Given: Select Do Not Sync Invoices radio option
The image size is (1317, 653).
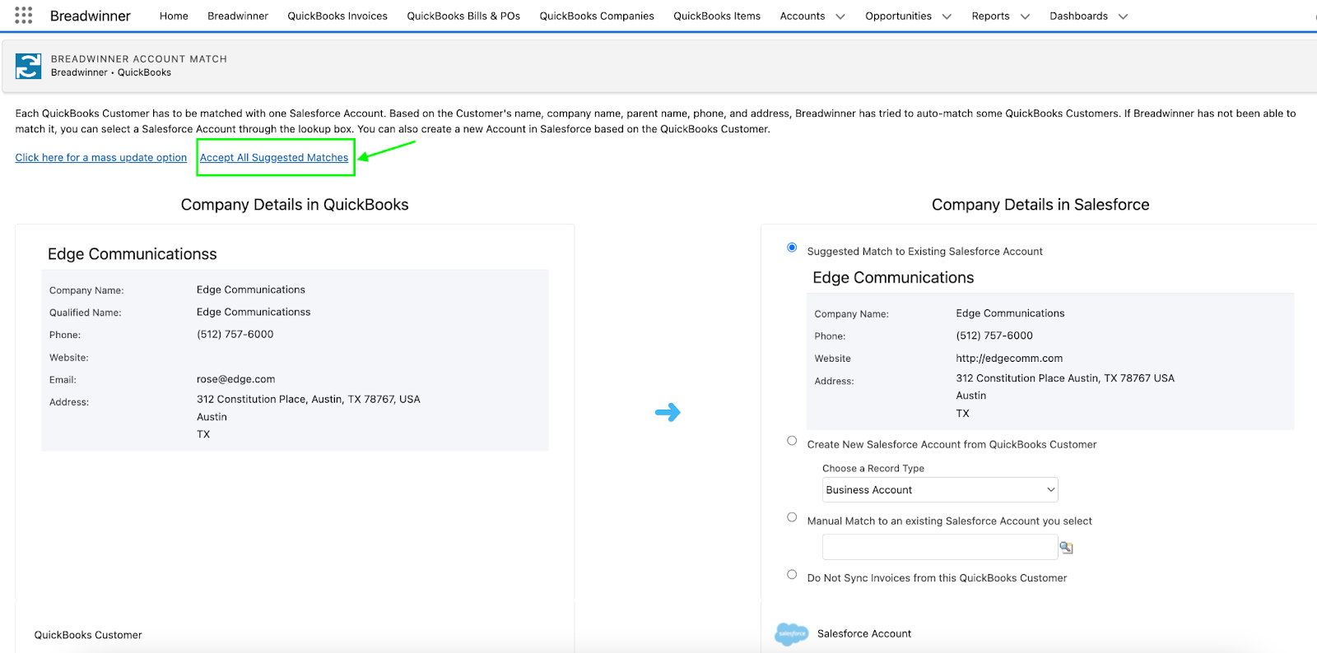Looking at the screenshot, I should pyautogui.click(x=792, y=575).
